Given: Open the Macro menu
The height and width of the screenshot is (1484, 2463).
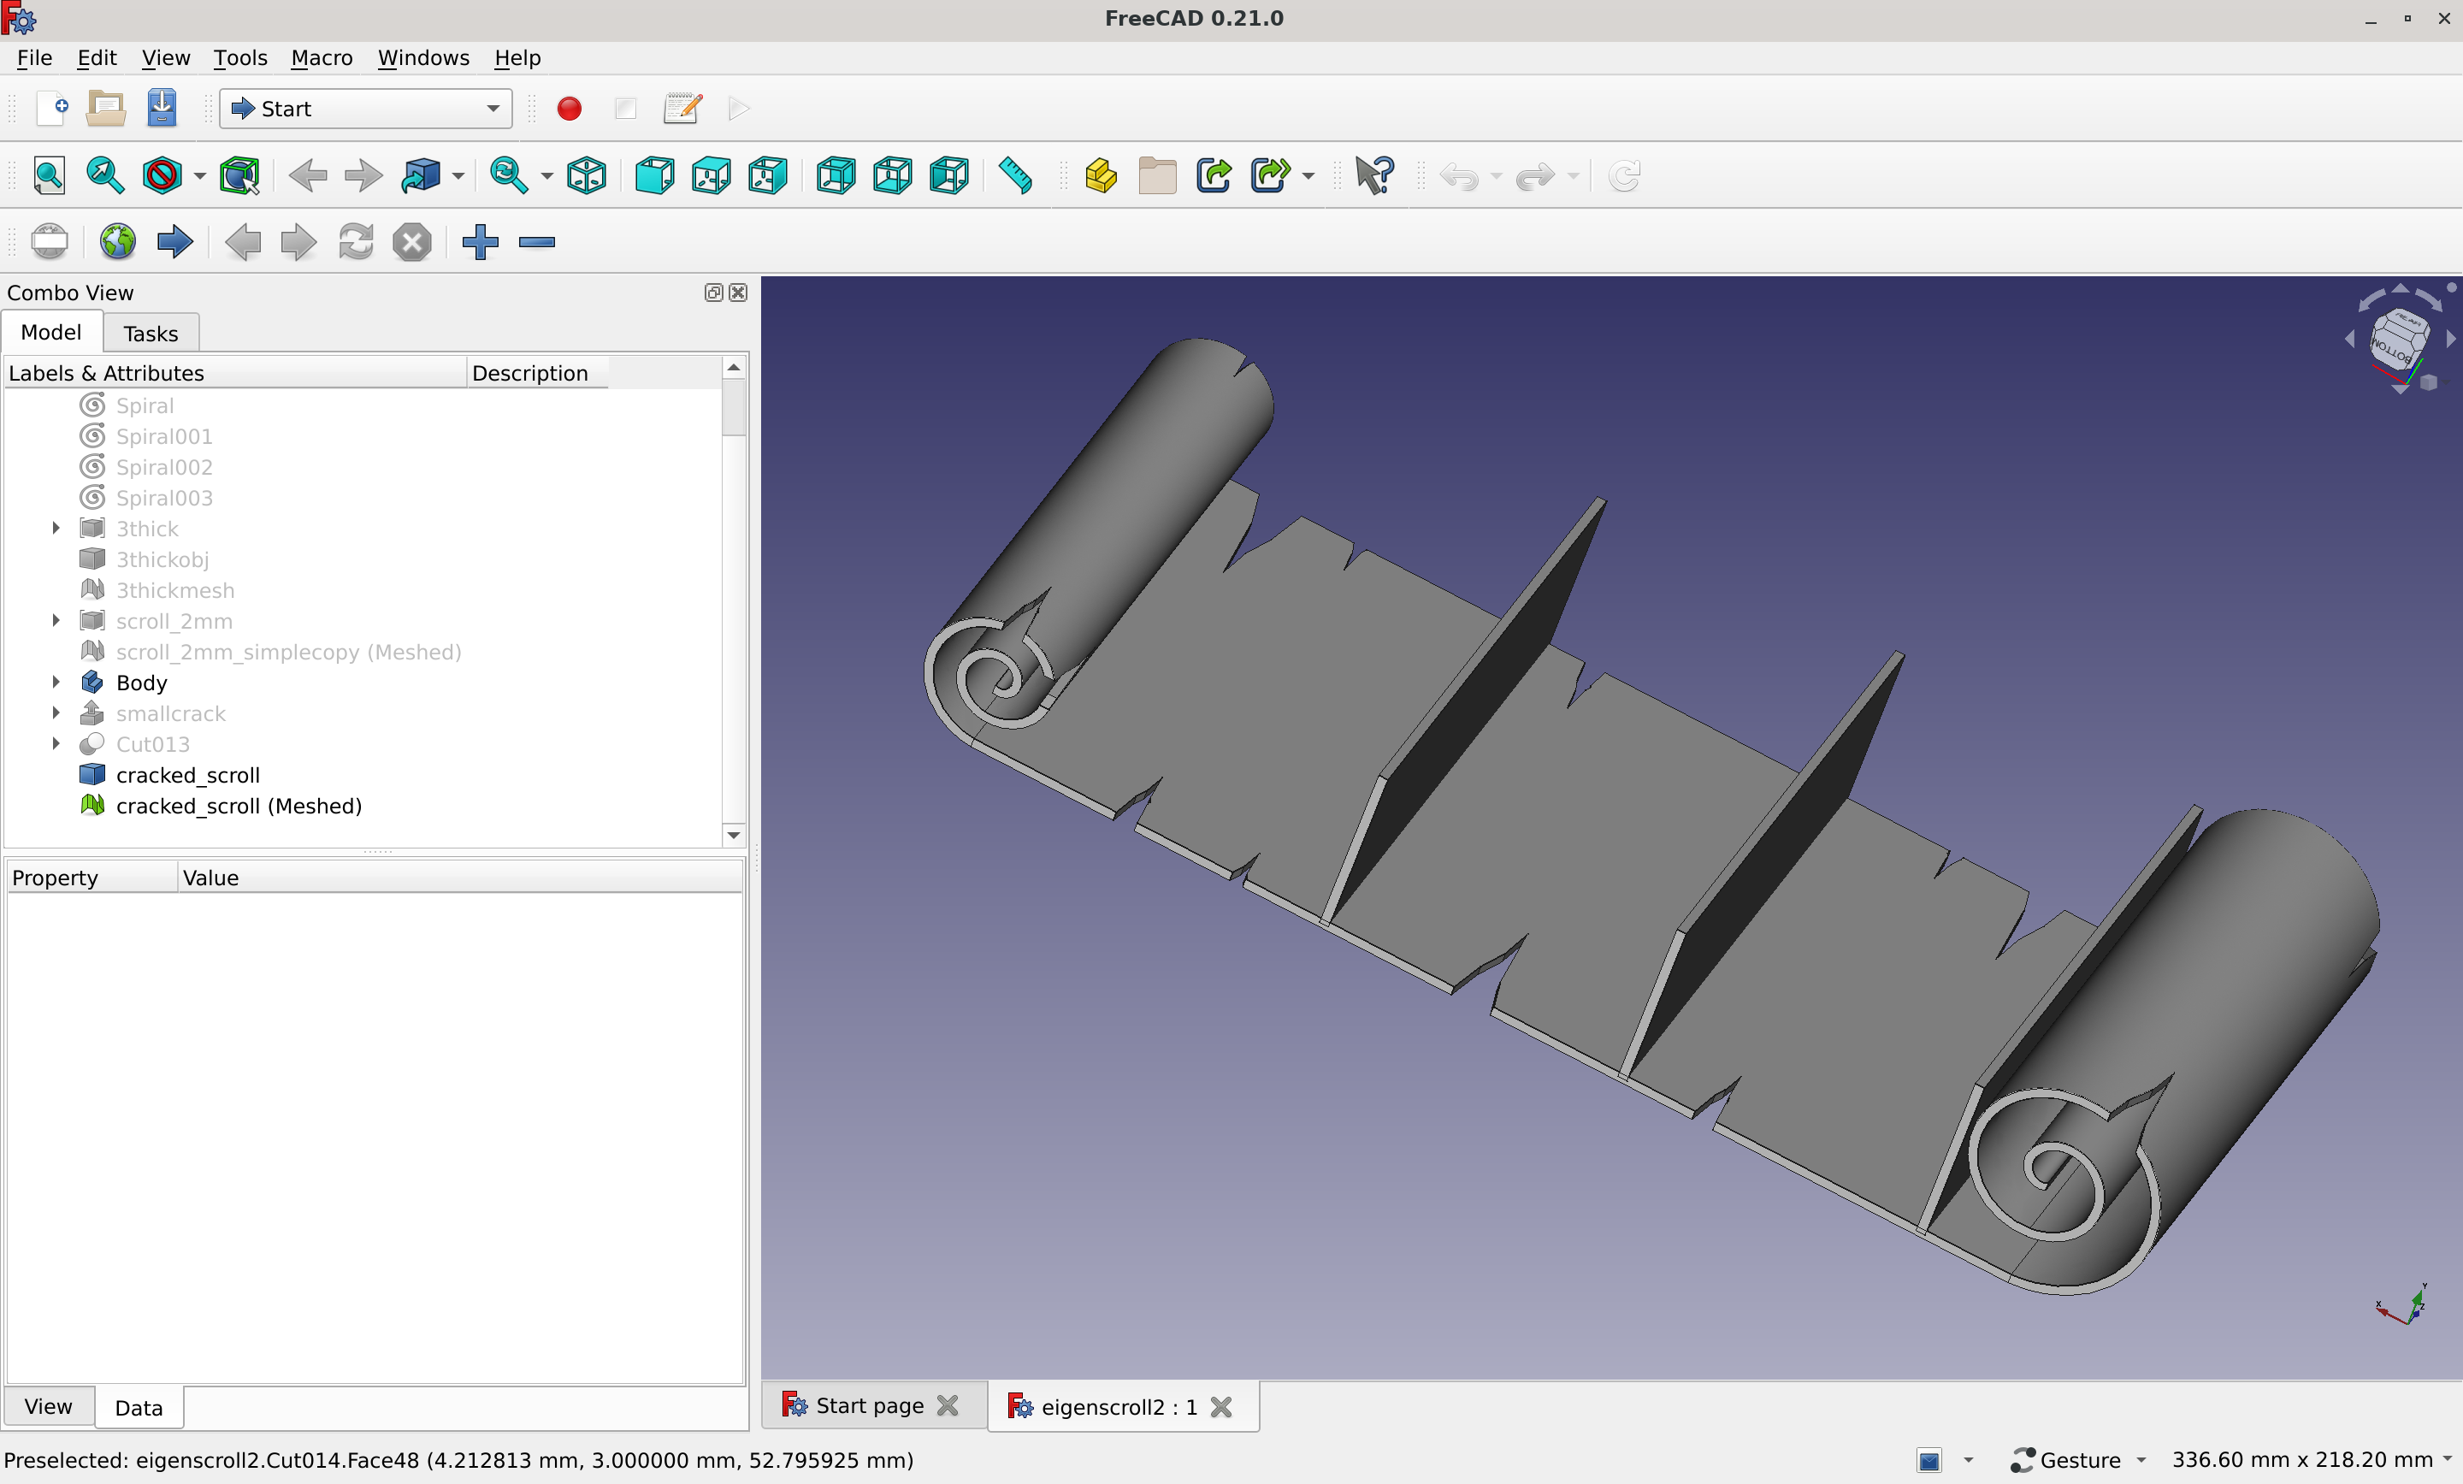Looking at the screenshot, I should [x=321, y=58].
